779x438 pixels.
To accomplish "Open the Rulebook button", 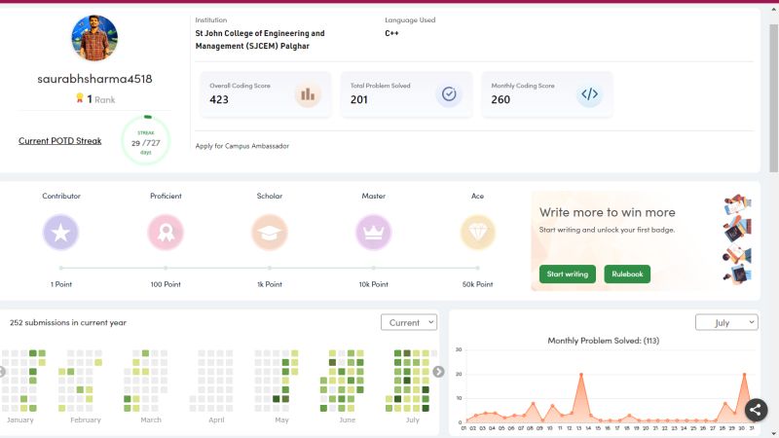I will coord(627,274).
